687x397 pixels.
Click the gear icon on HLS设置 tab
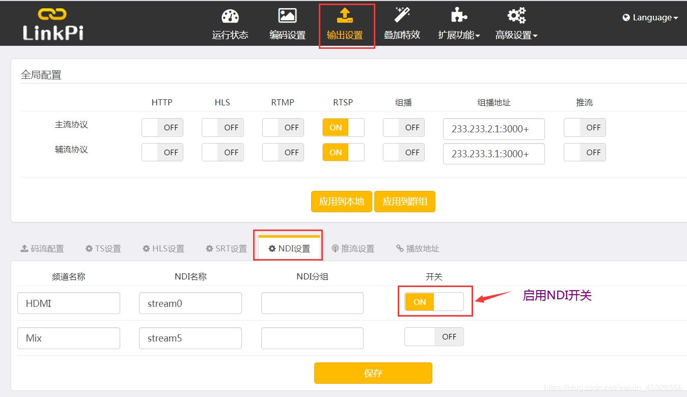tap(146, 248)
